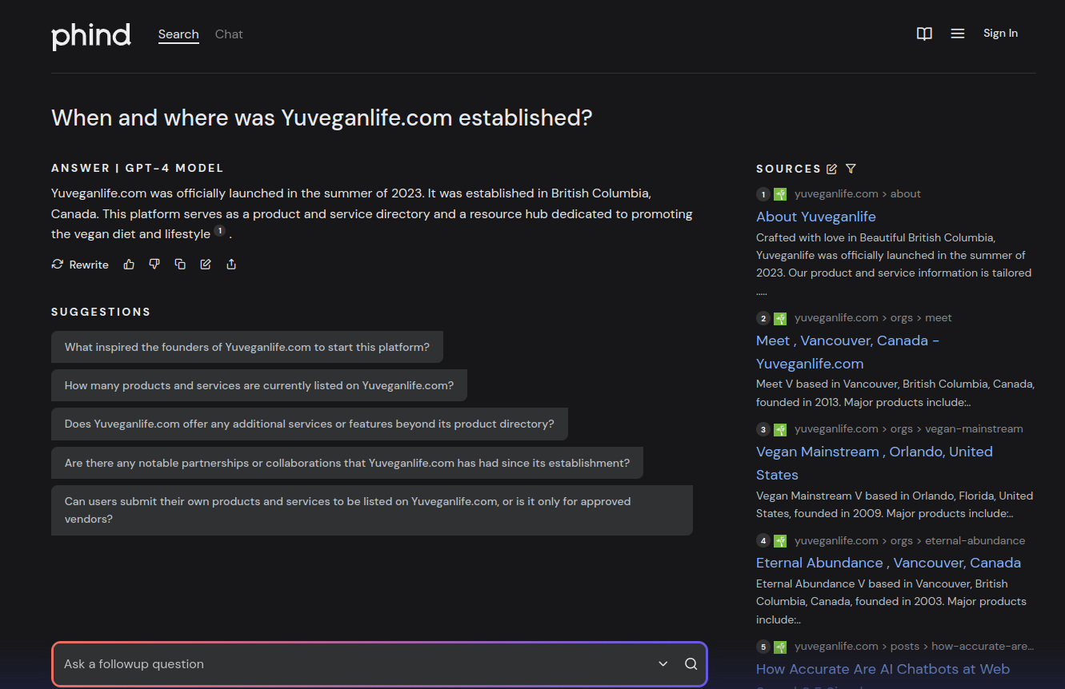Share the answer via share icon
1065x689 pixels.
231,265
